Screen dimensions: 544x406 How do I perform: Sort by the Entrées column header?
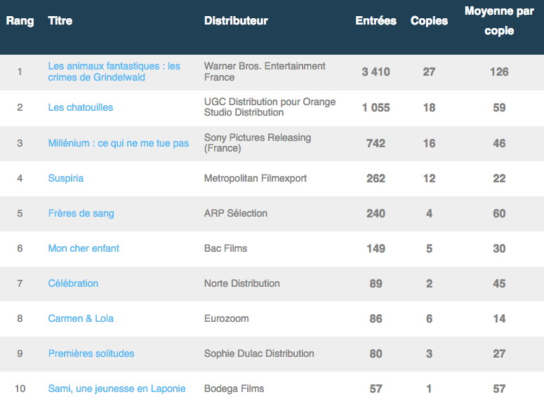(376, 21)
